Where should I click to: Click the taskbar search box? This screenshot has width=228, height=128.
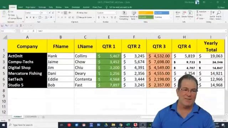pyautogui.click(x=32, y=125)
